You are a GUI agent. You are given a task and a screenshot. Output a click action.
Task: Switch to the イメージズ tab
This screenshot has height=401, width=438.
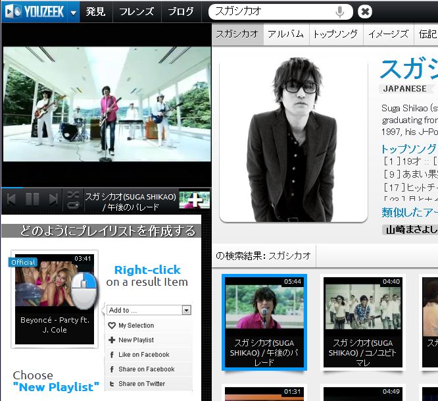tap(388, 34)
